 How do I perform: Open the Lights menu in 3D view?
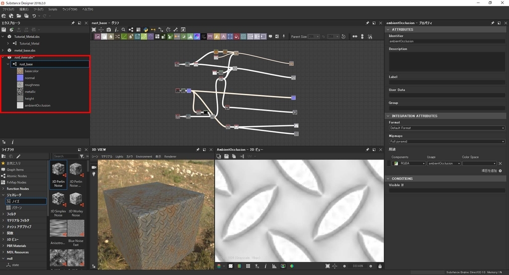tap(119, 157)
